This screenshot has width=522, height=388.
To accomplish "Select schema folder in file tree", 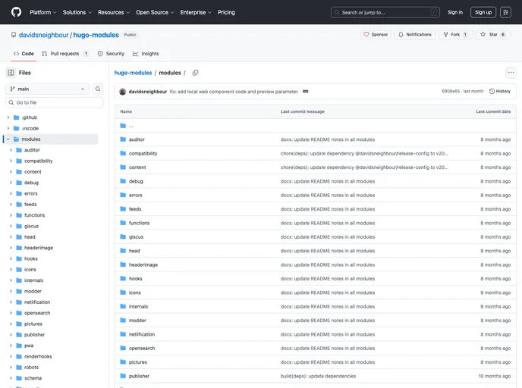I will pyautogui.click(x=33, y=378).
